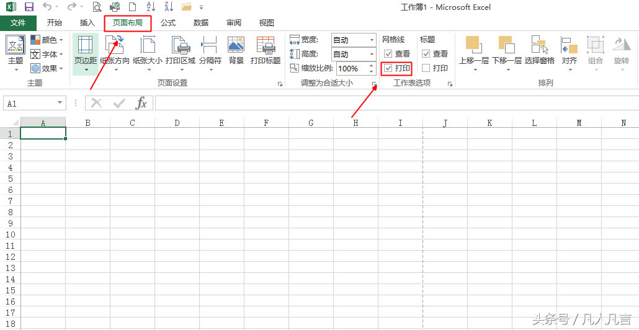
Task: Open the 页边距 (Margins) icon
Action: (x=85, y=47)
